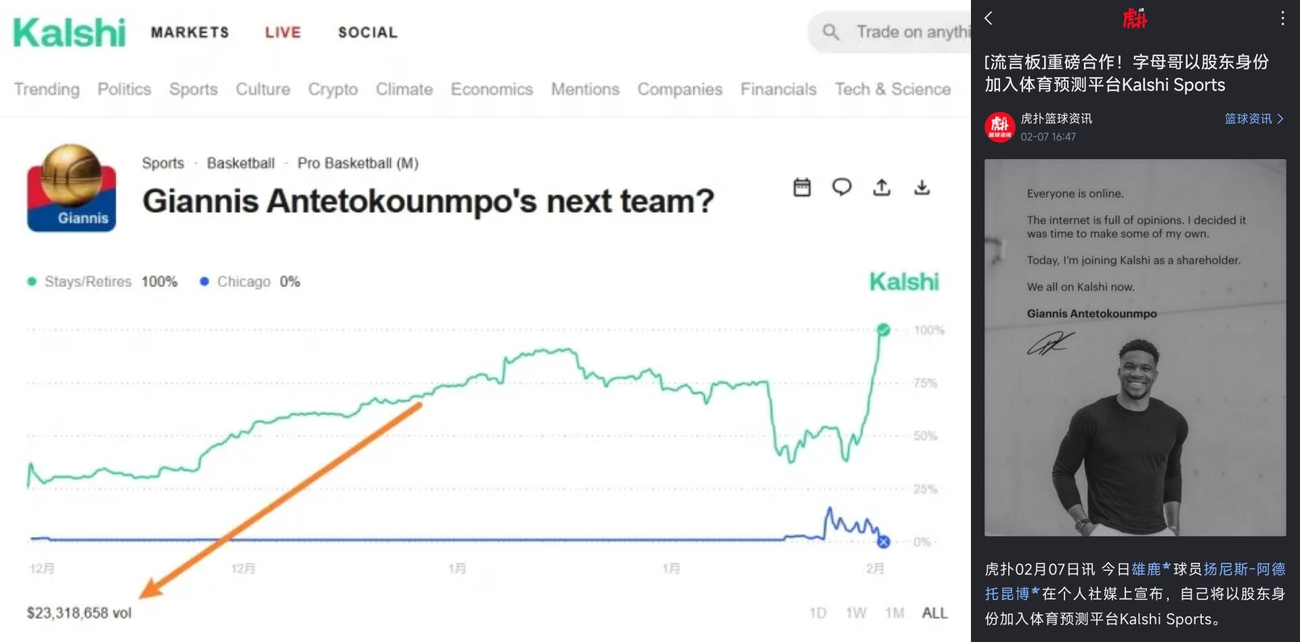Expand the 篮球资讯 channel chevron
1300x642 pixels.
click(1280, 119)
